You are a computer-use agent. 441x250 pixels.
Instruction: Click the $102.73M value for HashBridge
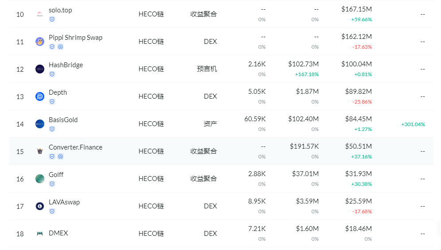click(x=303, y=64)
